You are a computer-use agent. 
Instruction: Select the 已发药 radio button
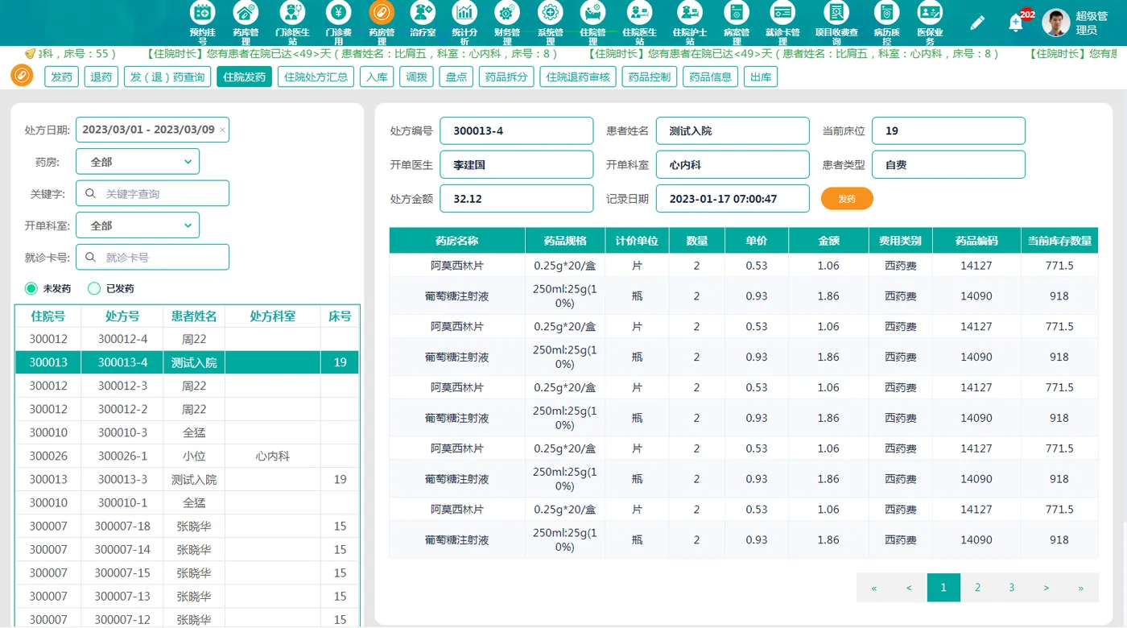coord(94,288)
